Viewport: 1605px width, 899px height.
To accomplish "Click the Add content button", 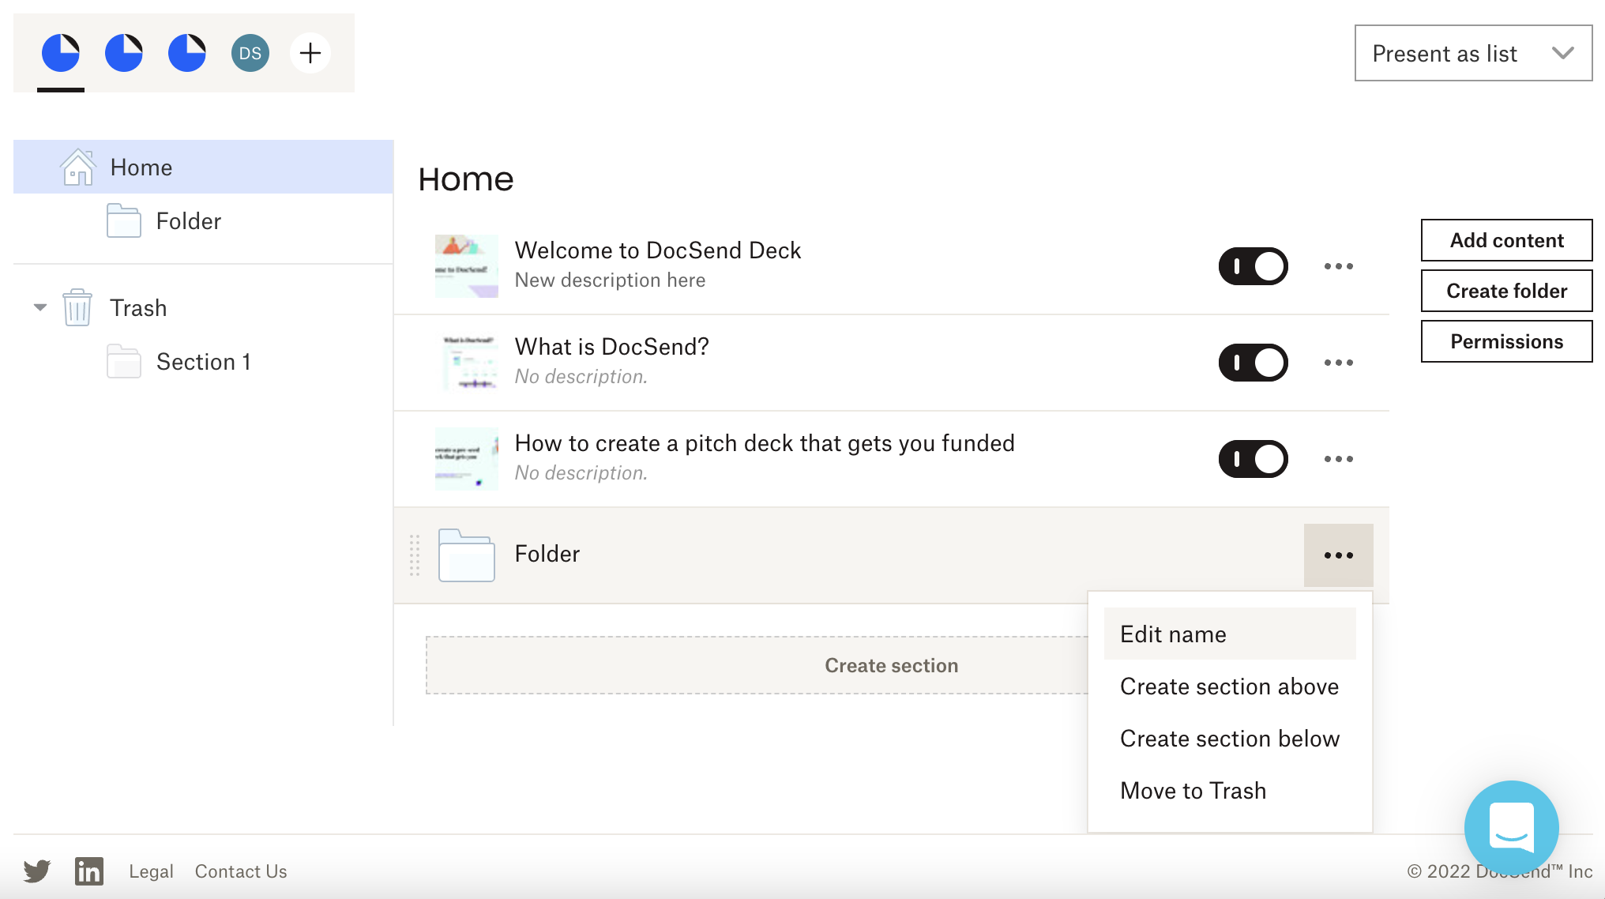I will [1506, 240].
